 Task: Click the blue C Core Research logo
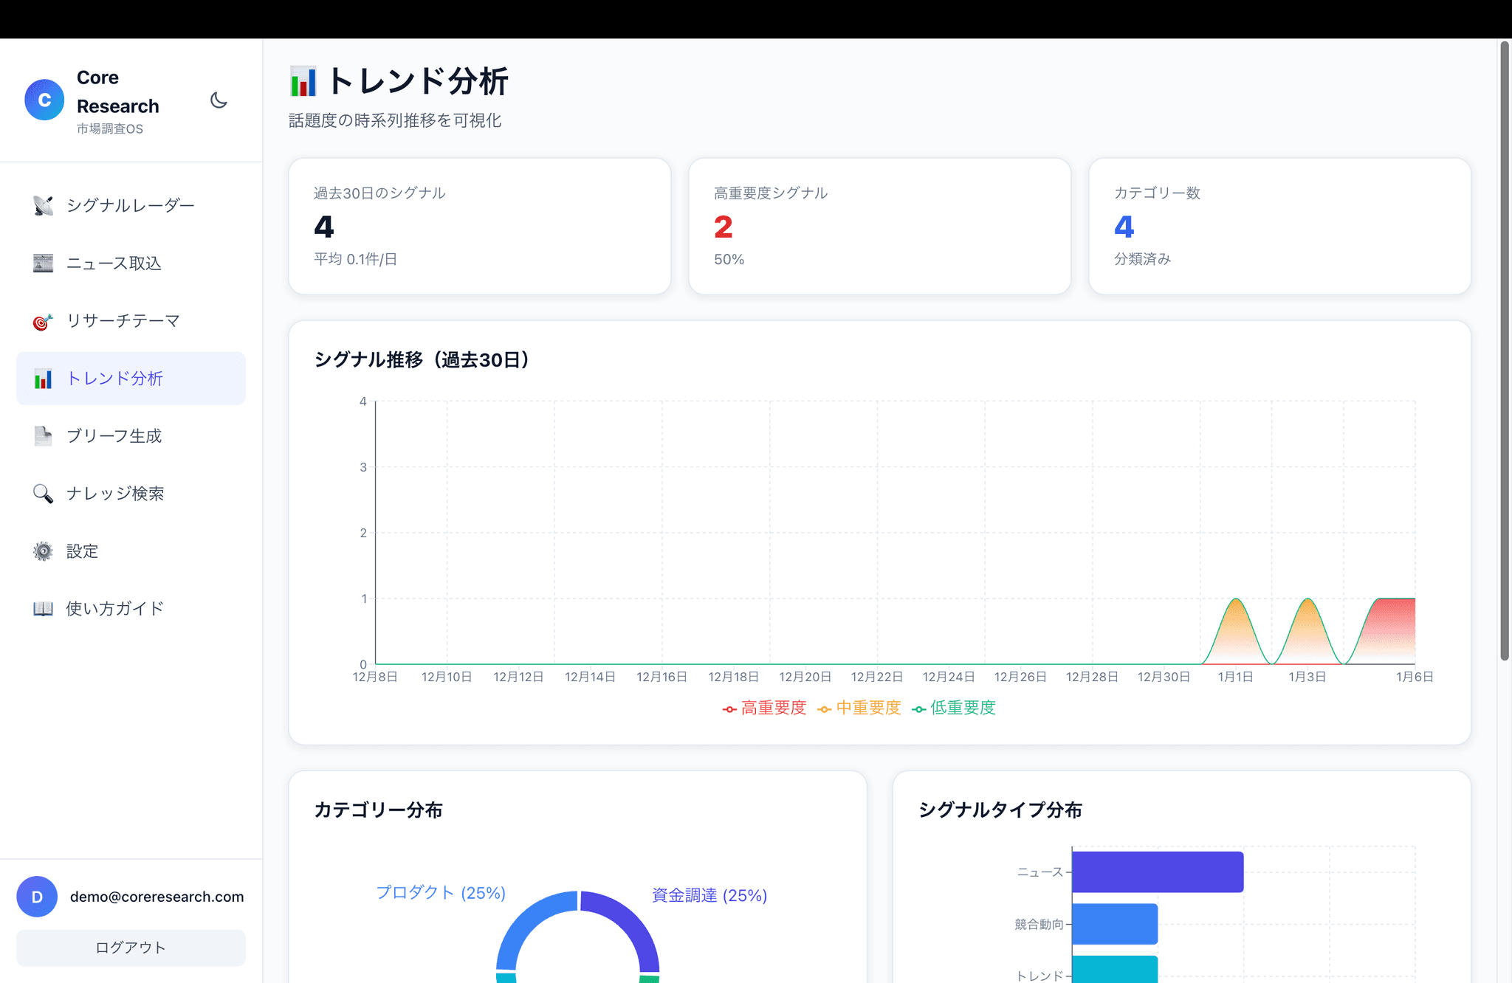[x=44, y=100]
